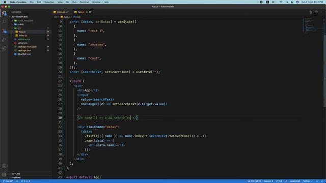Open the Run and Debug view
Viewport: 326px width, 183px height.
[4, 40]
